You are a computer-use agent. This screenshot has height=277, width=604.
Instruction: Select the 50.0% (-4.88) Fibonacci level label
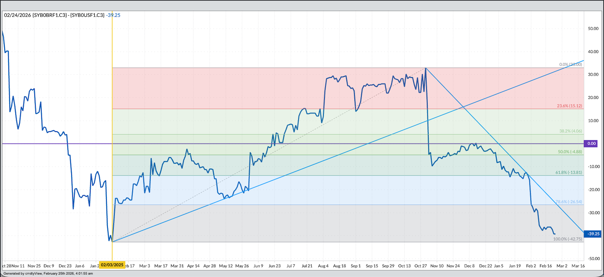pyautogui.click(x=570, y=152)
